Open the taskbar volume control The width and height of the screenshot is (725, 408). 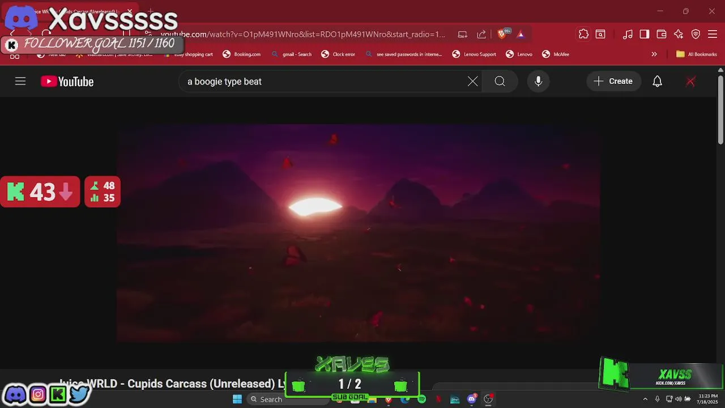pyautogui.click(x=678, y=399)
